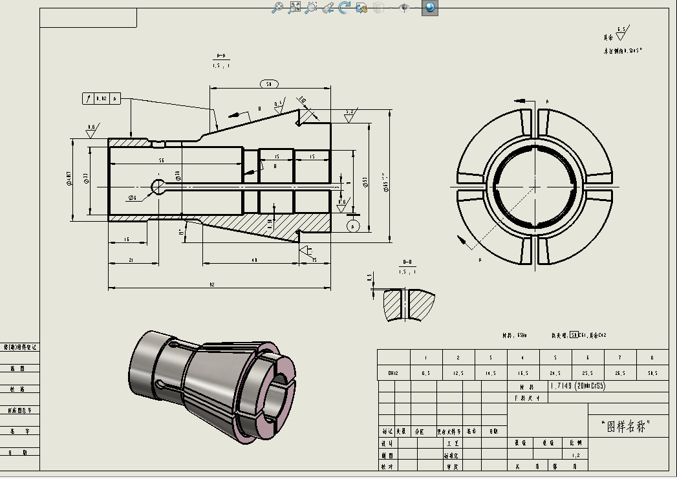
Task: Click the 1:2 scale cell in title block
Action: point(575,455)
